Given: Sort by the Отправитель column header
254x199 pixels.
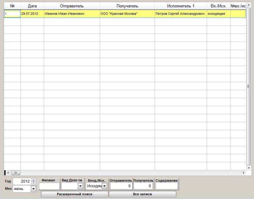Looking at the screenshot, I should point(72,6).
